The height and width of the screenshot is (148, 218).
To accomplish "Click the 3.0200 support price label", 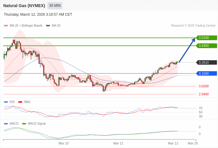I will click(204, 86).
